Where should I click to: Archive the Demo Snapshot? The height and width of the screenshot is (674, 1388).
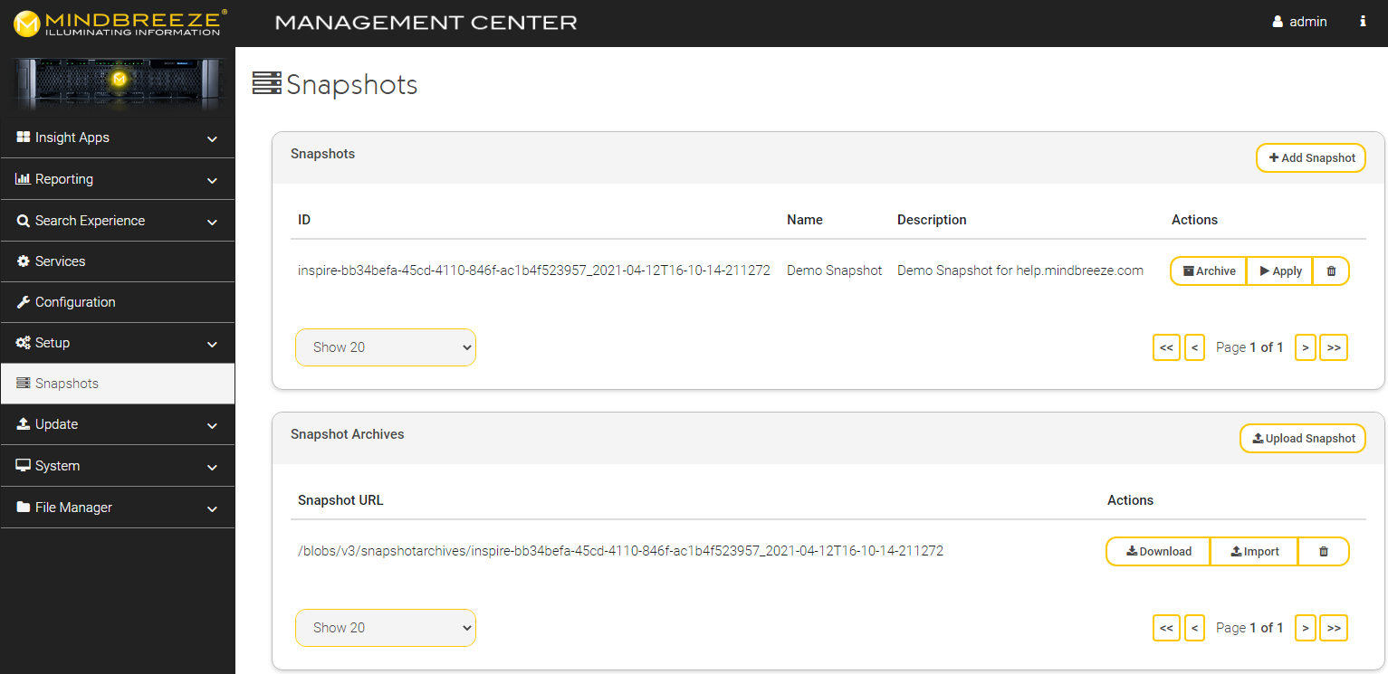(1209, 271)
